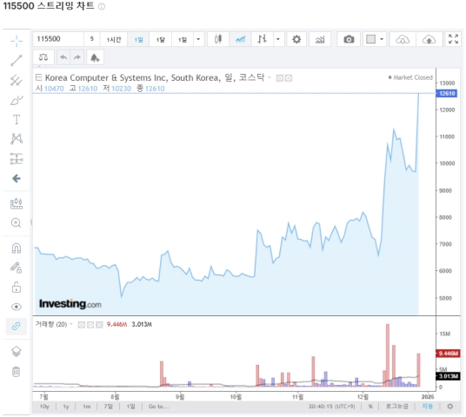Screen dimensions: 466x417
Task: Open the pitchfork drawing tools
Action: [x=17, y=80]
